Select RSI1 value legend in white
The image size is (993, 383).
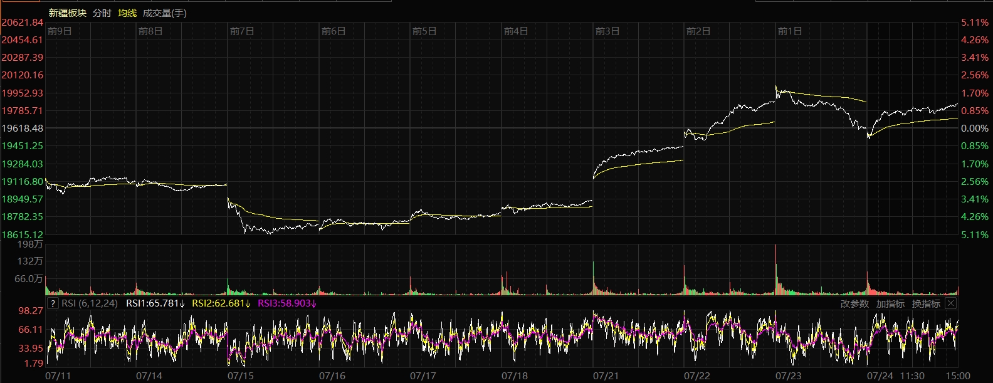tap(155, 303)
